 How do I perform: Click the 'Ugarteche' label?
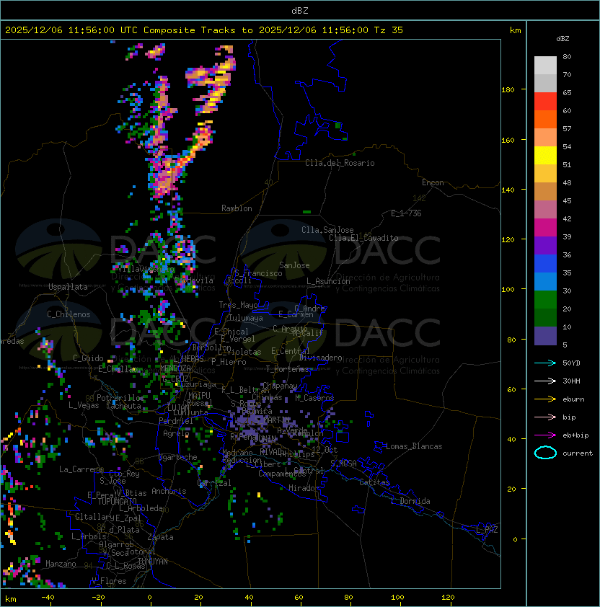(178, 457)
